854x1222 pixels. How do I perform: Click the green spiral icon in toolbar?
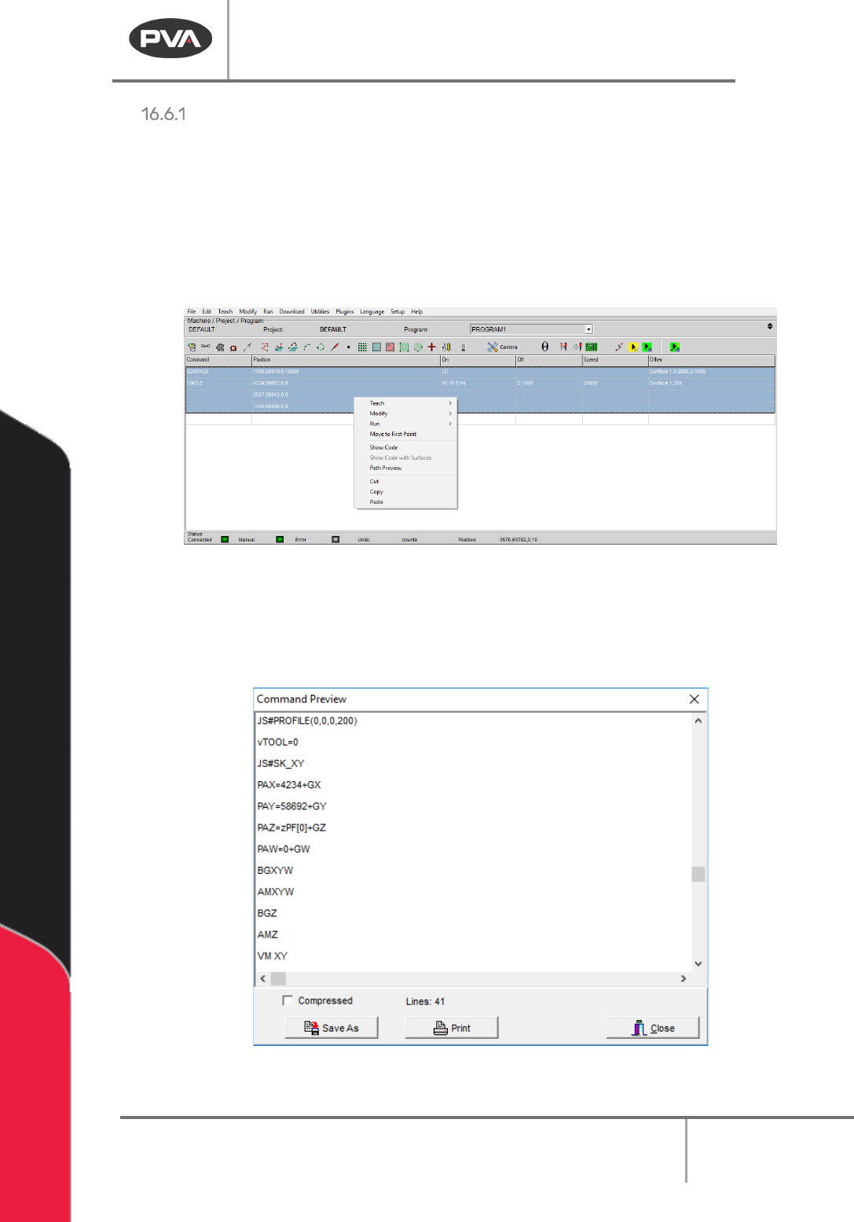click(x=418, y=347)
